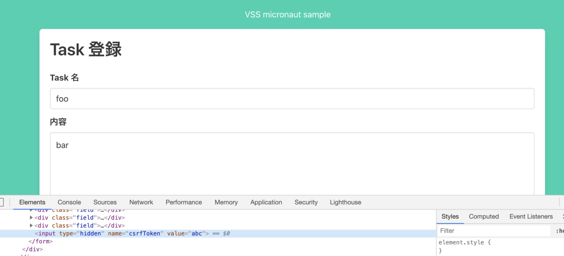Screen dimensions: 564x256
Task: Switch to the Console tab
Action: pos(69,202)
